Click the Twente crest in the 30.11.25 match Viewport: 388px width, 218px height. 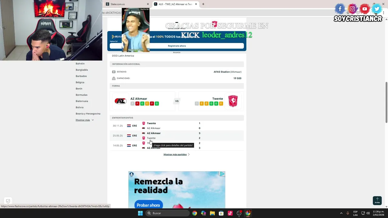(144, 123)
